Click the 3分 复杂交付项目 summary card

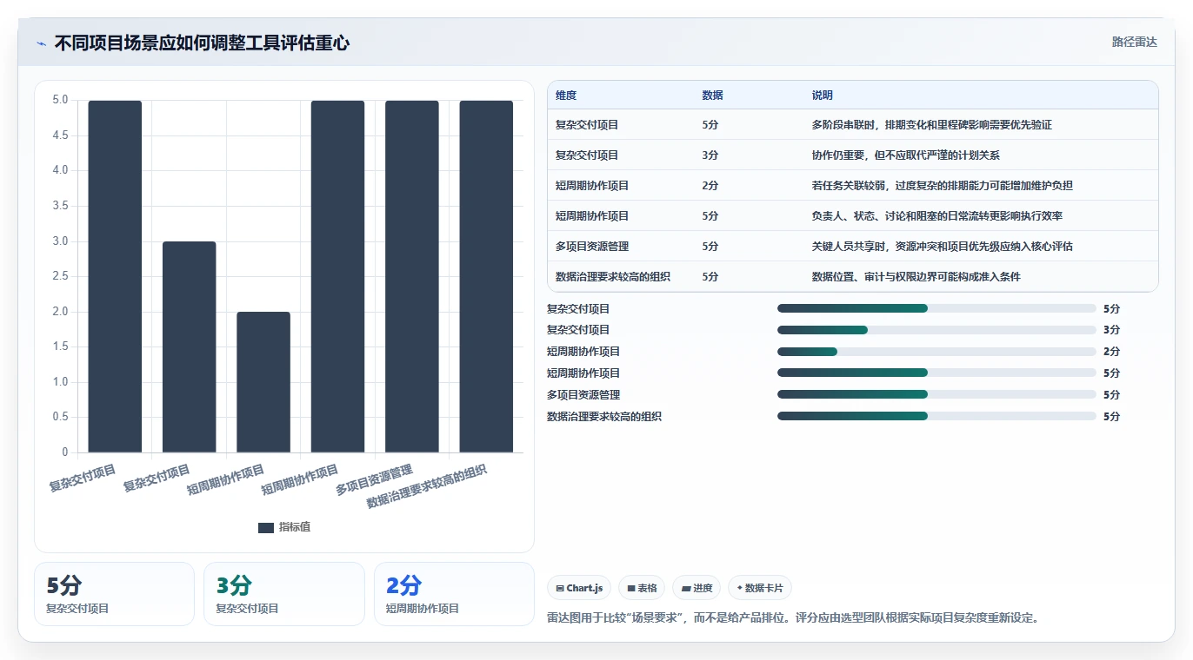[284, 594]
